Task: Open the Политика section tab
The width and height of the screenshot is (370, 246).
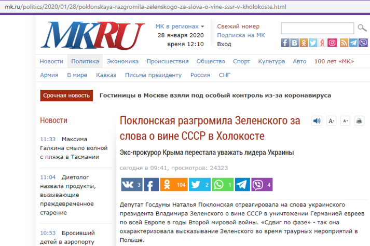Action: [85, 61]
